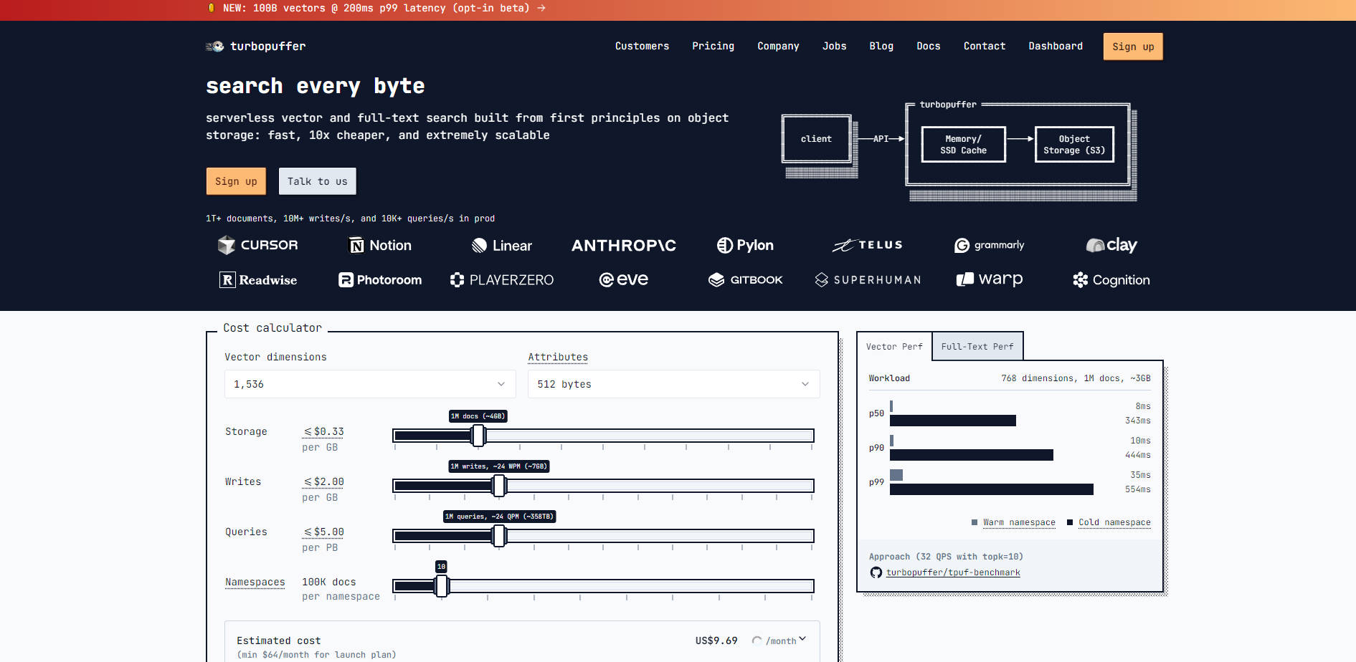Switch to the Full-Text Perf tab

pyautogui.click(x=977, y=347)
